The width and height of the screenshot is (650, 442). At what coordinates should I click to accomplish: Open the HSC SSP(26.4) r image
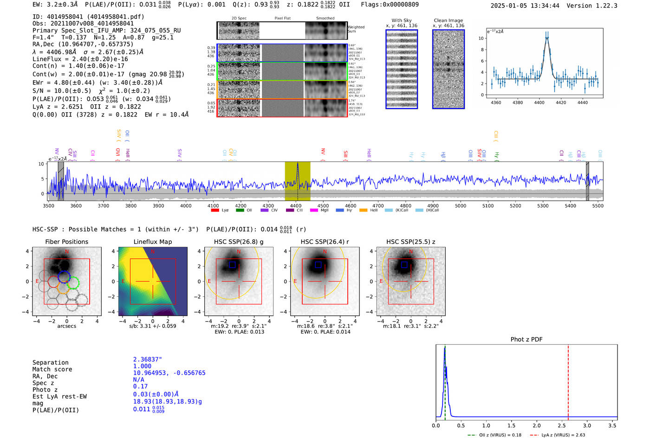pyautogui.click(x=325, y=281)
